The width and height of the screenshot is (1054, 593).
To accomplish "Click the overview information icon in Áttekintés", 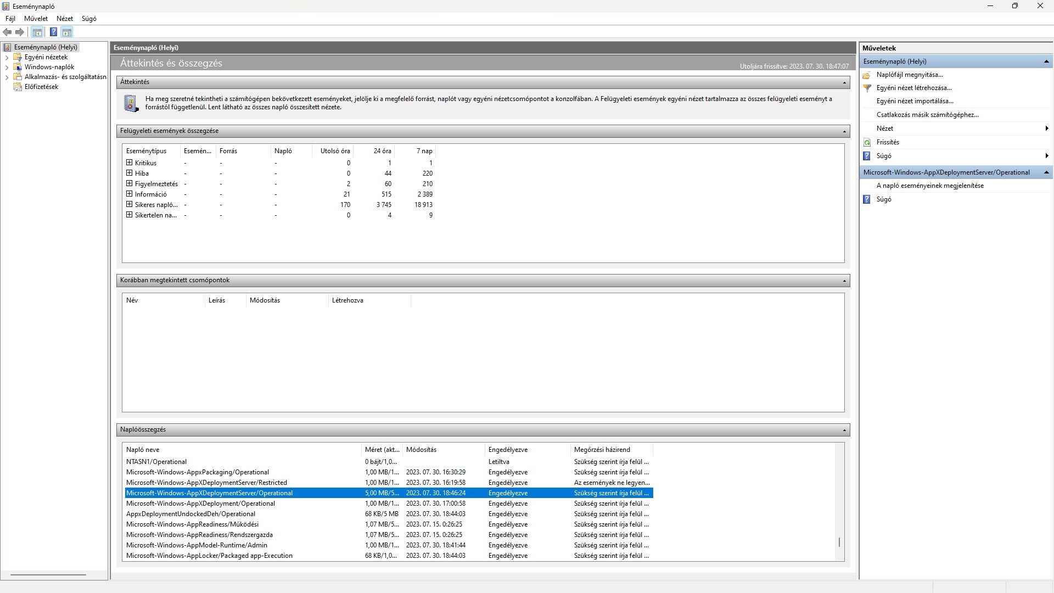I will 131,103.
